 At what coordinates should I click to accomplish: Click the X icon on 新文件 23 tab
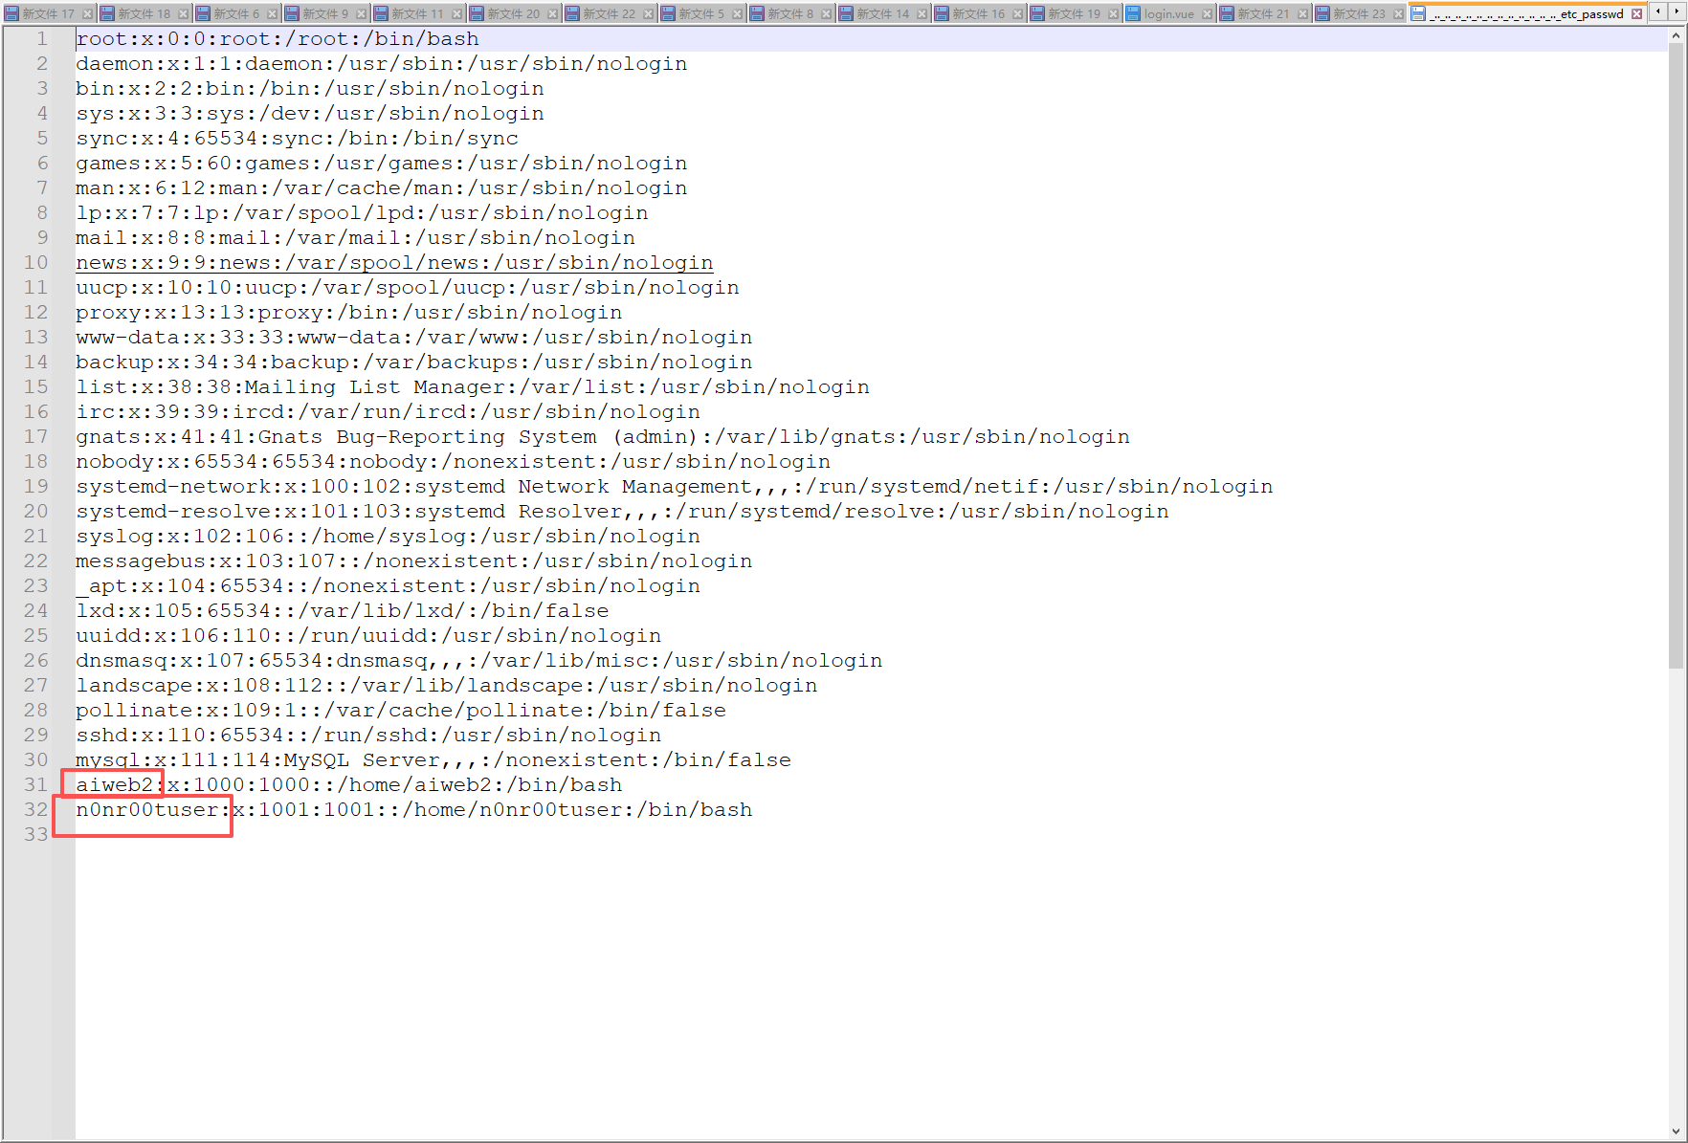coord(1399,14)
